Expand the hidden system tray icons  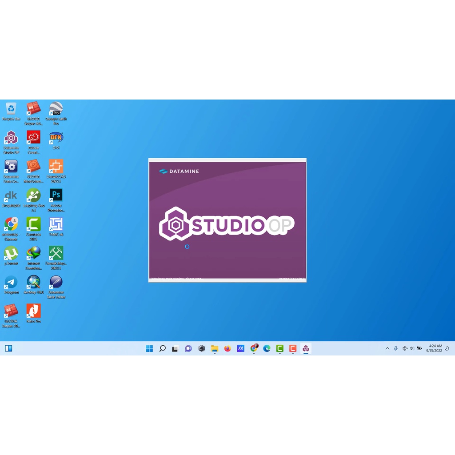click(387, 348)
